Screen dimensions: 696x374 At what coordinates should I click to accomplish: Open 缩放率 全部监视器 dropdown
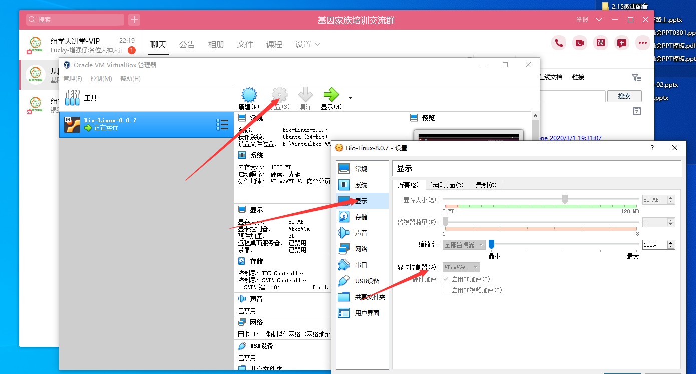464,245
